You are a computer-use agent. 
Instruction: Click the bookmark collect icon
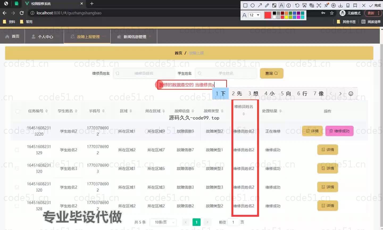pos(355,5)
